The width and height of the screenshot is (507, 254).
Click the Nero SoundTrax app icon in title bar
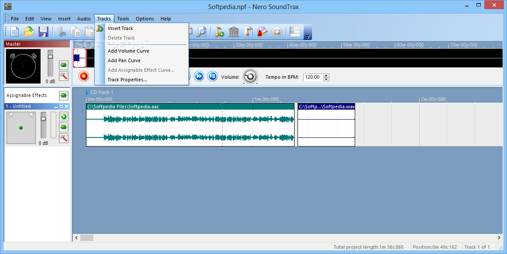tap(8, 7)
